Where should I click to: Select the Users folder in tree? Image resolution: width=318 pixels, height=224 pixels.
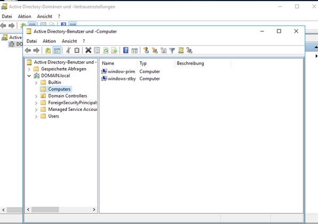pyautogui.click(x=53, y=116)
